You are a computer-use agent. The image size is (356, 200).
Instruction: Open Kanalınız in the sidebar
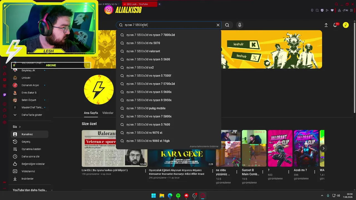tap(29, 134)
